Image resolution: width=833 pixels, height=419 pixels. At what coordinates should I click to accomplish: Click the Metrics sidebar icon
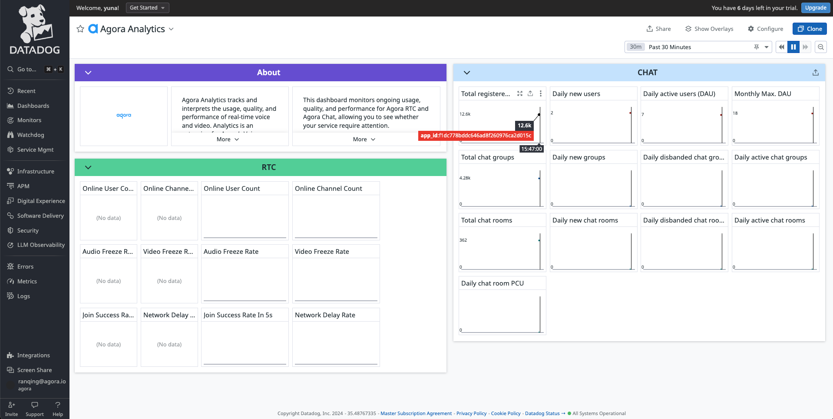pos(10,281)
